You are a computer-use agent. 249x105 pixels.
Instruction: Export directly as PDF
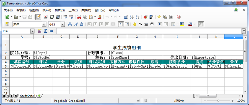click(x=46, y=17)
